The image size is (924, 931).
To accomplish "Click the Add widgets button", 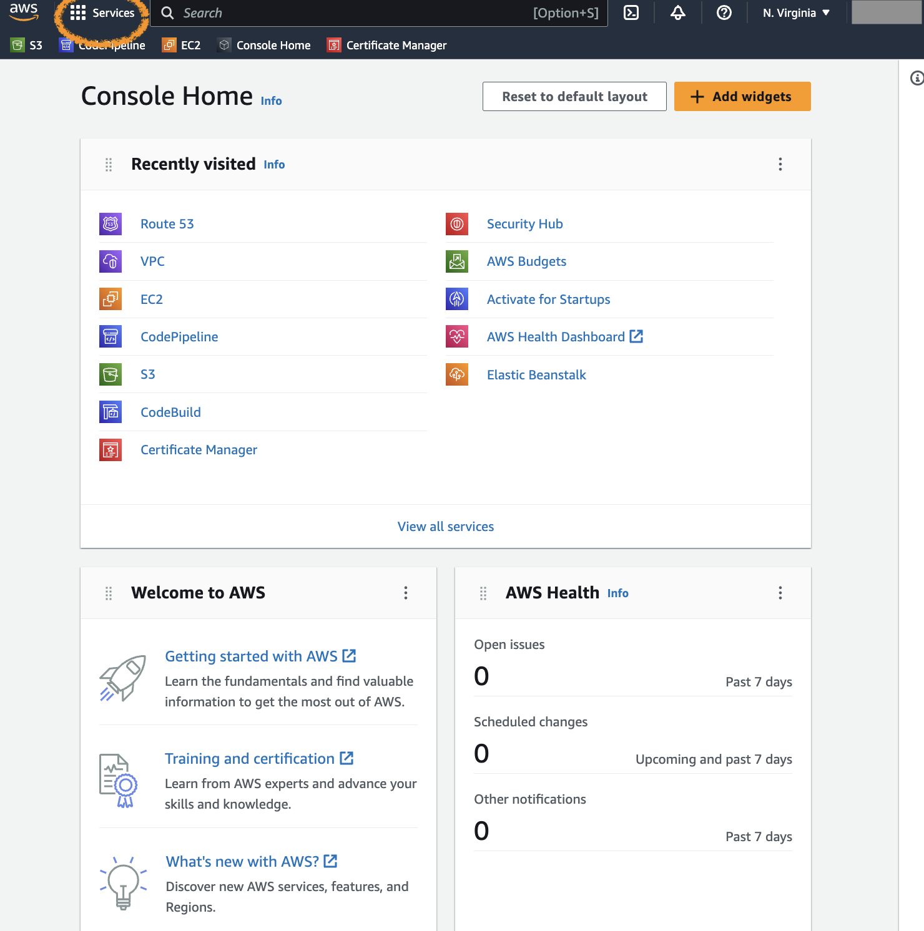I will [x=742, y=97].
